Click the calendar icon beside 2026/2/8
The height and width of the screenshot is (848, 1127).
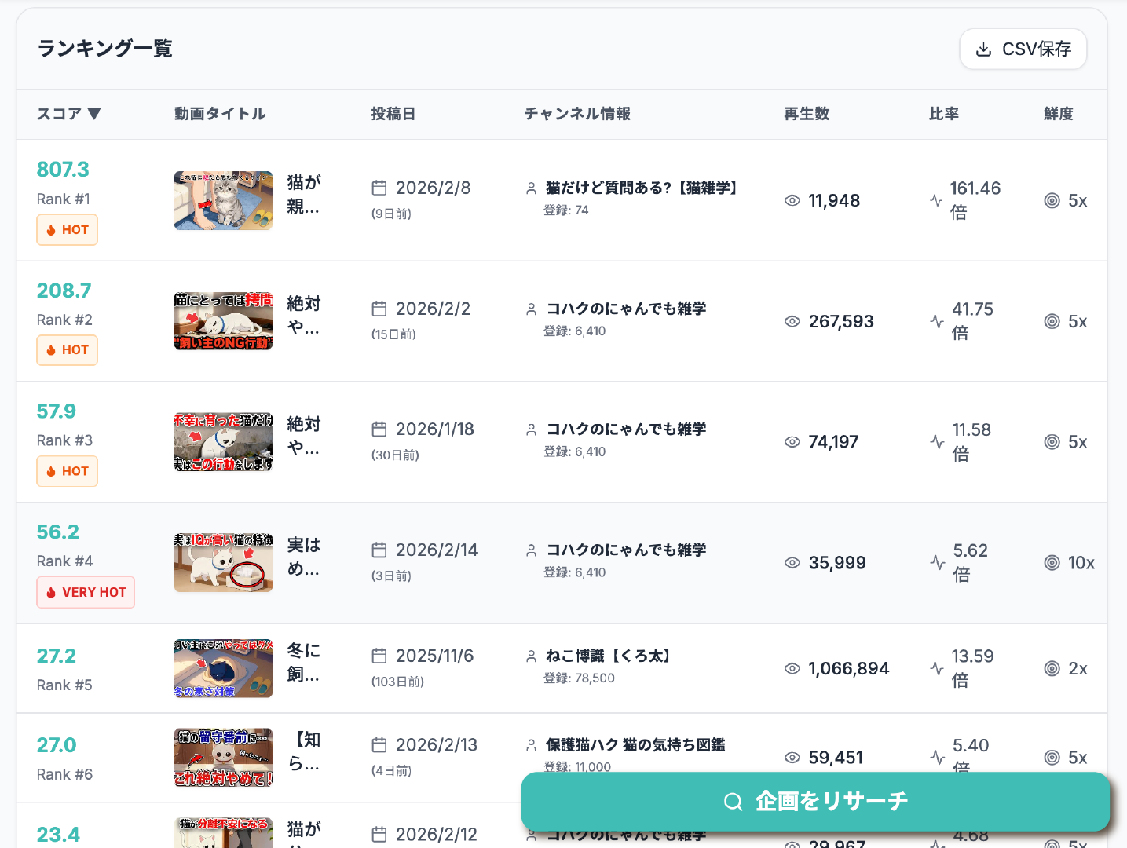pyautogui.click(x=379, y=188)
